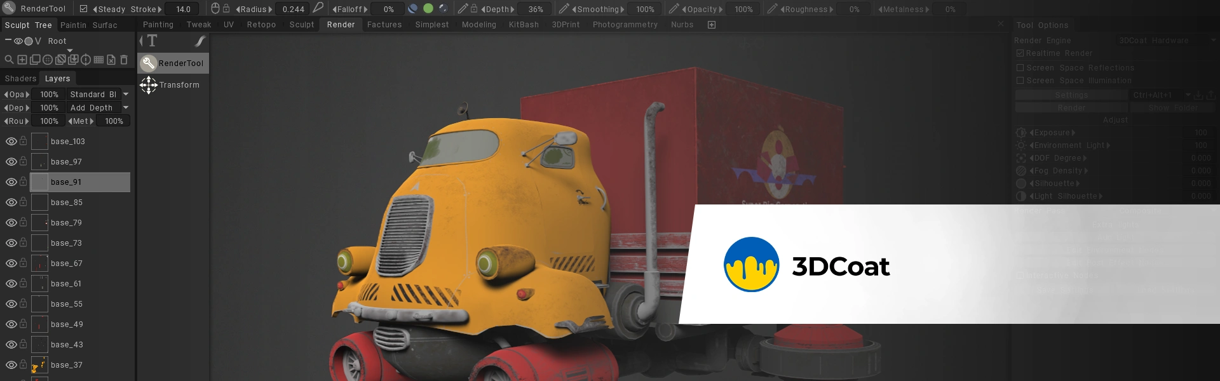Click the lock icon next to Radius
The height and width of the screenshot is (381, 1220).
point(226,9)
